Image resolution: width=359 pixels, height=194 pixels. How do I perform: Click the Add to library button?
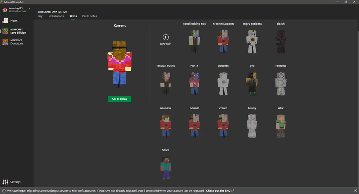[x=119, y=99]
